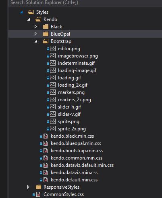Click CSS file icon for CommonStyles.css
Viewport: 162px width, 198px height.
coord(38,194)
